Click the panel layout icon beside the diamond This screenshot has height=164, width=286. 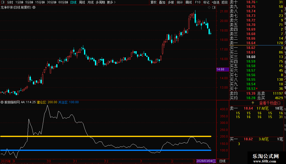[214, 8]
